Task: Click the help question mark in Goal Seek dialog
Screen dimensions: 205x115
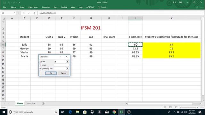Action: pyautogui.click(x=60, y=57)
